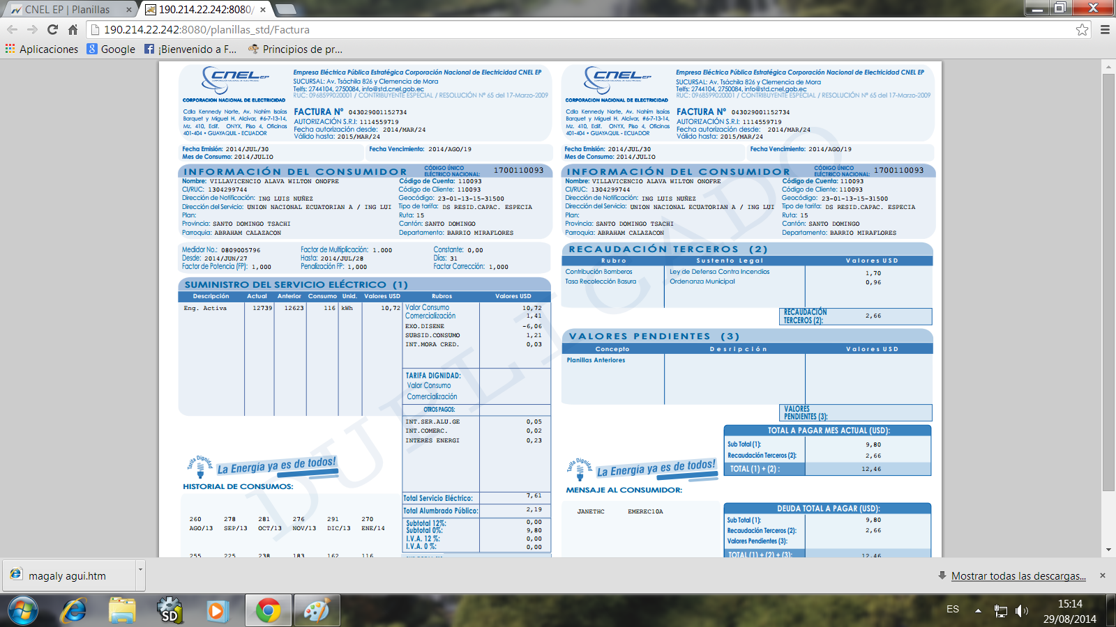The width and height of the screenshot is (1116, 627).
Task: Click the Planillas Anteriores entry
Action: (596, 360)
